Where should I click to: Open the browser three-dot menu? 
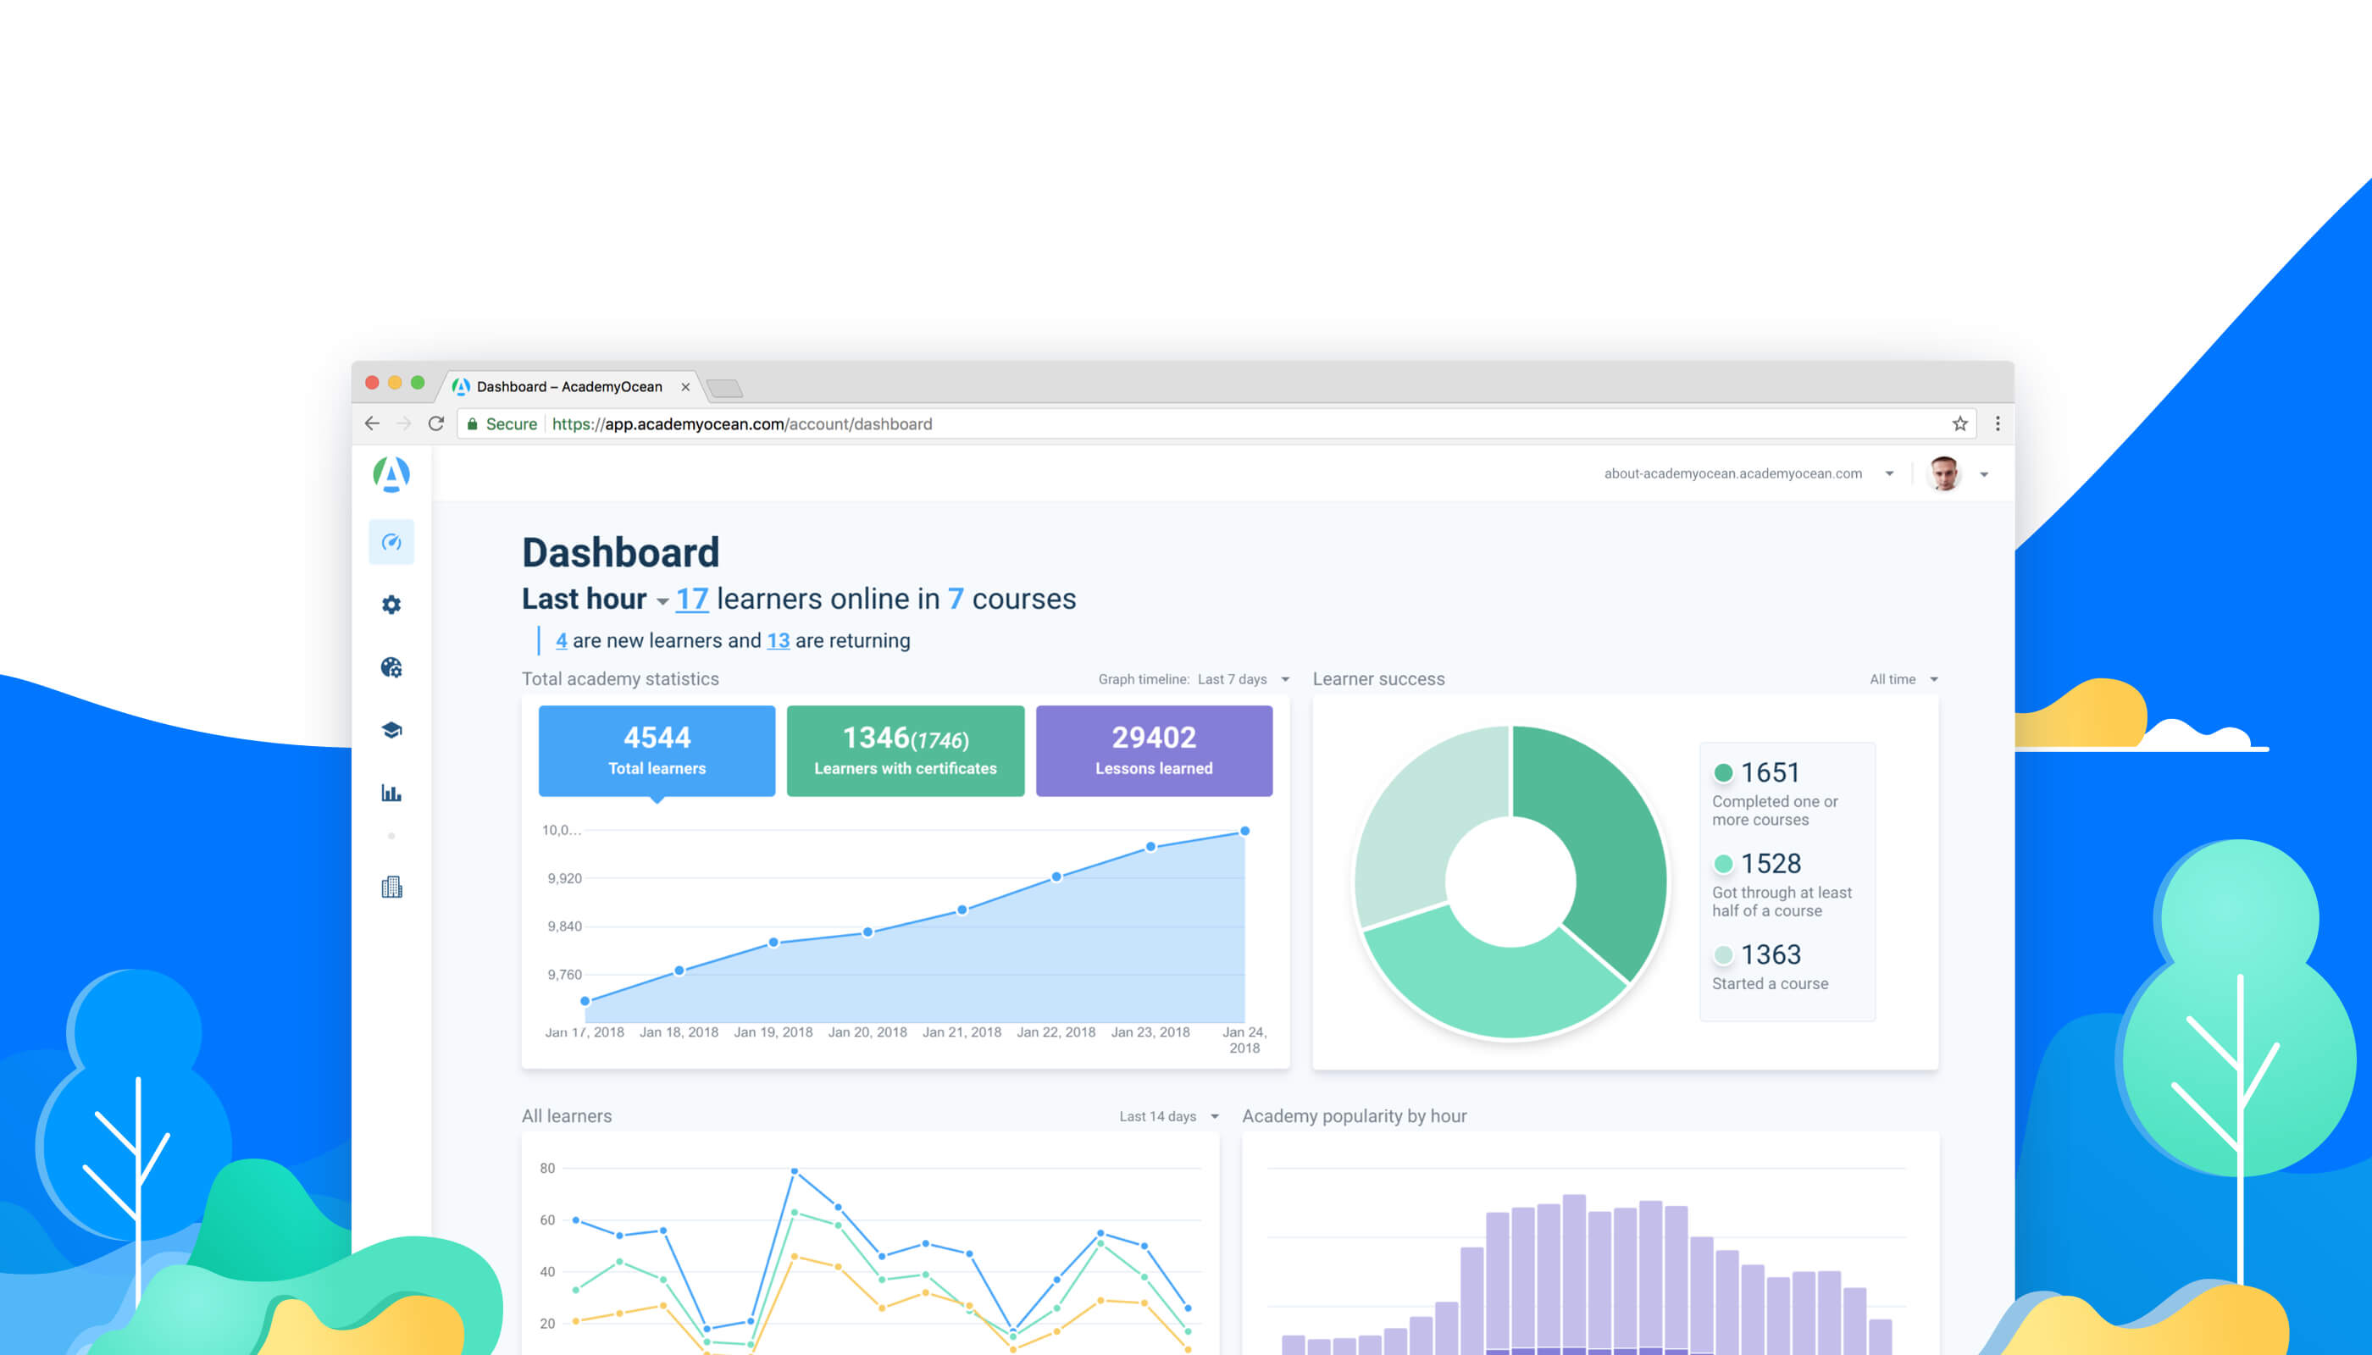tap(1998, 423)
